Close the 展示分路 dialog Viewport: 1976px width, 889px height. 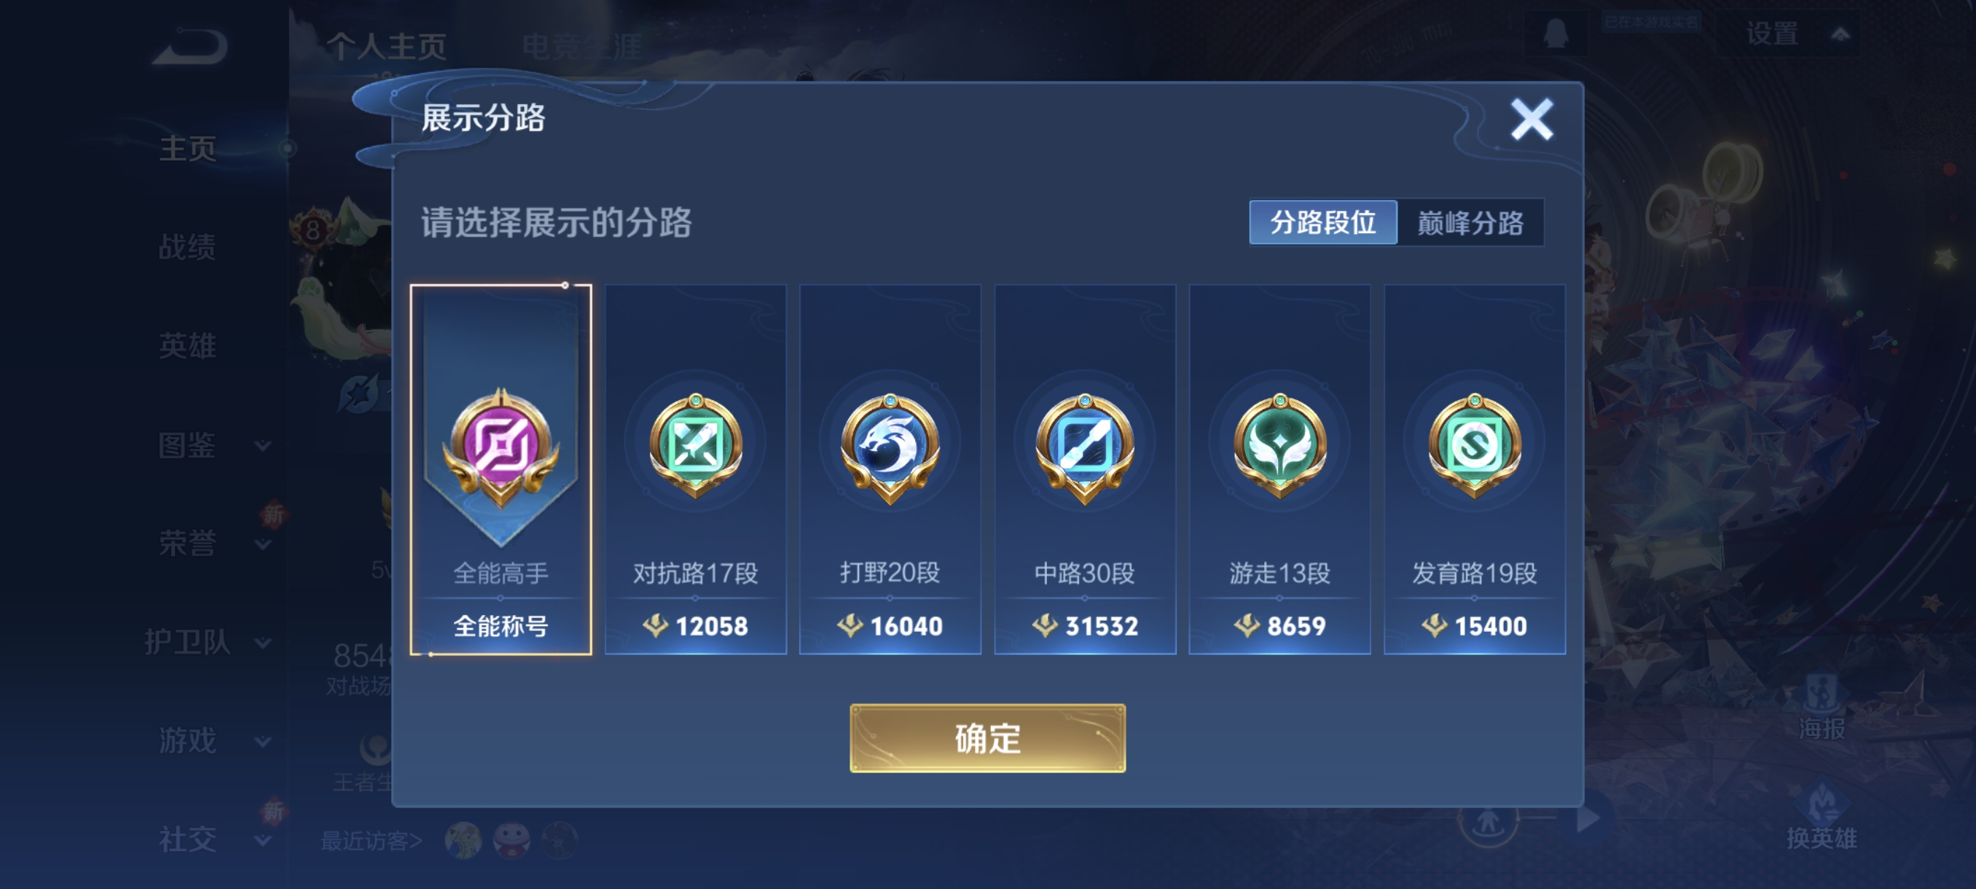(1532, 120)
